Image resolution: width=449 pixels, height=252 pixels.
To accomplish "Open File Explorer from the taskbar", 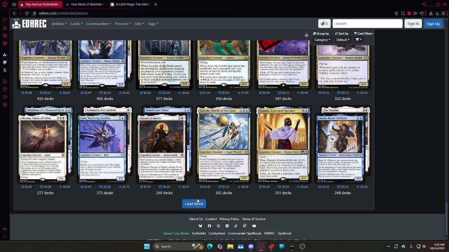I will coord(230,246).
